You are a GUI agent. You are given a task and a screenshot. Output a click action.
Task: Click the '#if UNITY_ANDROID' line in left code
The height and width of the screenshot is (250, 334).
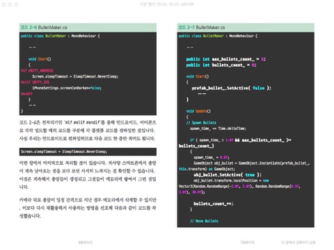click(x=37, y=71)
